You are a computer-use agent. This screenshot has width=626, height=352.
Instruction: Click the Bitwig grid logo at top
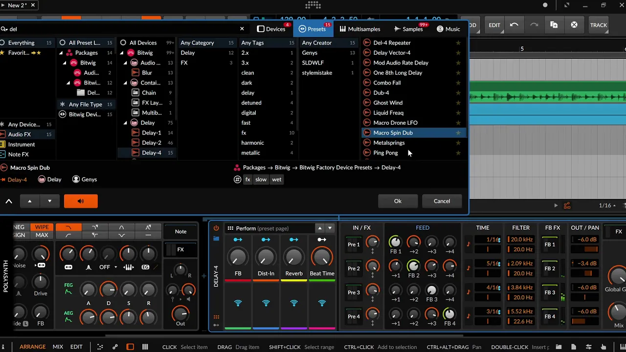click(x=313, y=5)
